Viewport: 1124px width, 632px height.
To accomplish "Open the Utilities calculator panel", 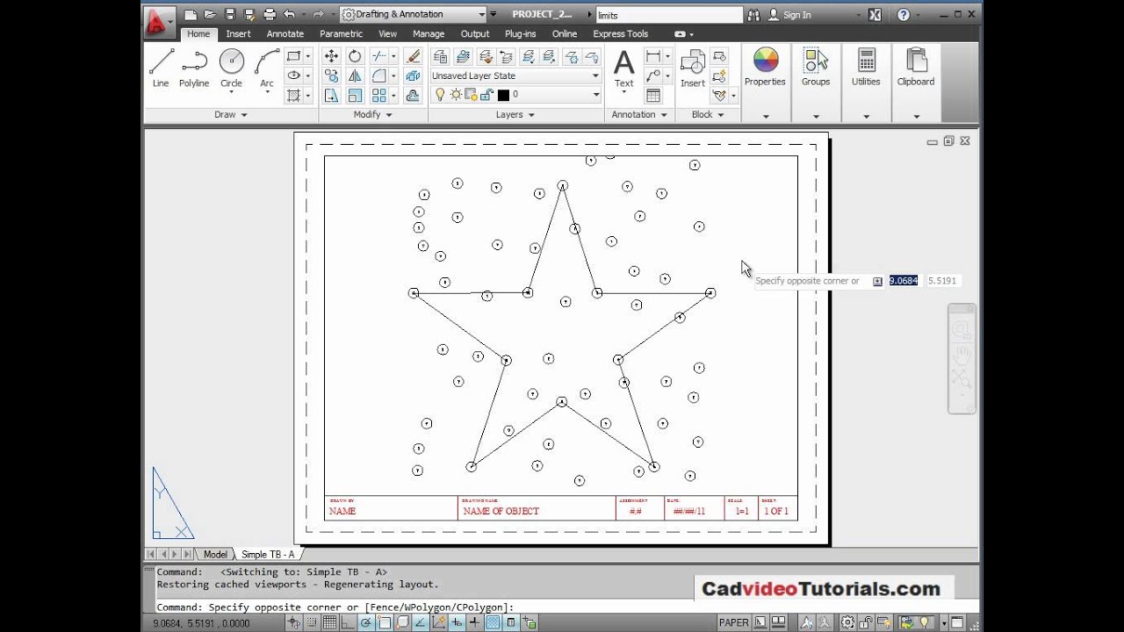I will point(866,68).
